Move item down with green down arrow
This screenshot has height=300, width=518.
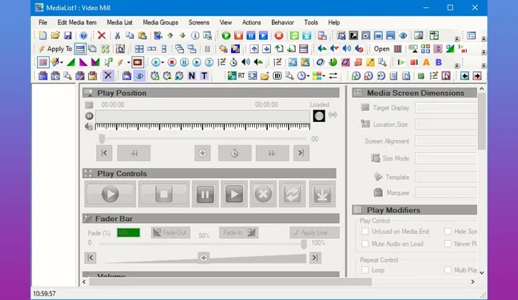[x=182, y=35]
